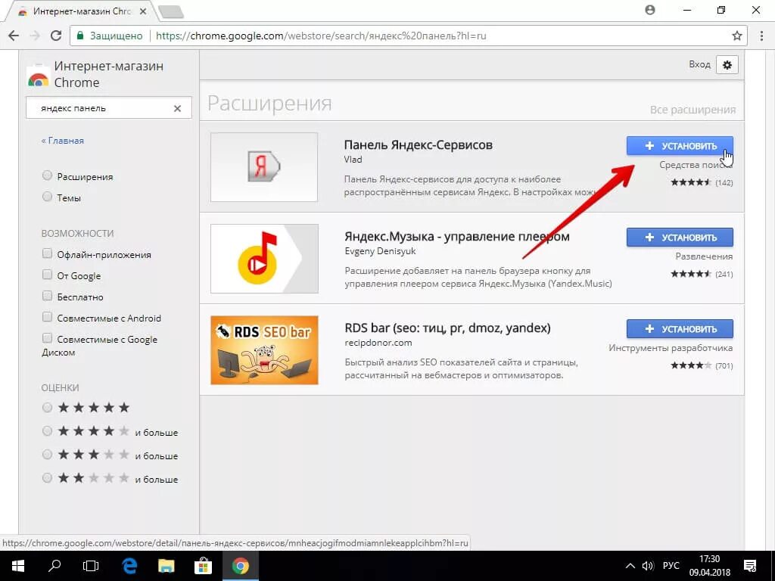Click the address bar URL
This screenshot has height=581, width=775.
[321, 36]
